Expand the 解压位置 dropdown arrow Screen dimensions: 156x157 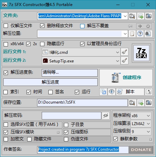(125, 34)
